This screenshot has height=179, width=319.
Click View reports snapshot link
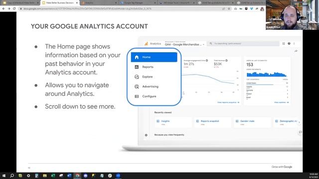coord(228,102)
